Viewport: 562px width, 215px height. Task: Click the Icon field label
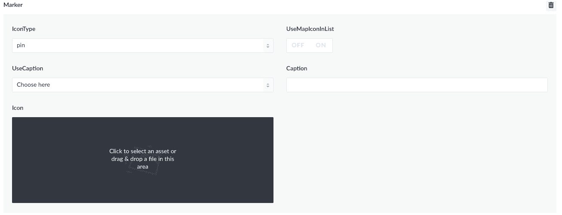[x=18, y=108]
